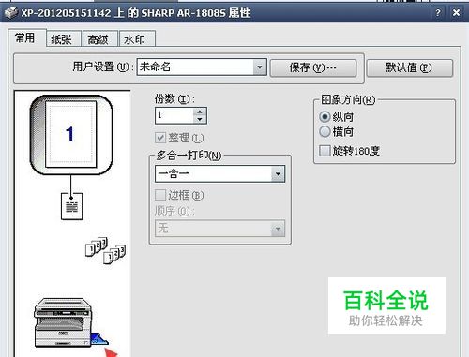Close the printer properties dialog
Viewport: 469px width, 357px height.
click(456, 13)
